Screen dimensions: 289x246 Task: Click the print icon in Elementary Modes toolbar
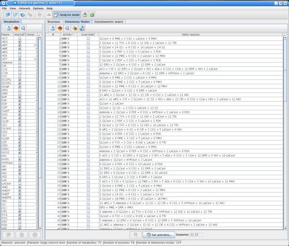pyautogui.click(x=52, y=28)
